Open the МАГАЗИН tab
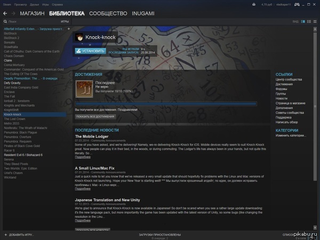Viewport: 320px width, 240px height. 32,13
